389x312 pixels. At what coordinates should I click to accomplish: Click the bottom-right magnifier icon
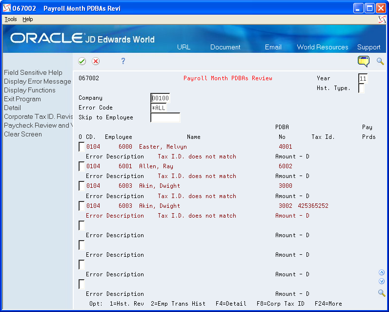pyautogui.click(x=382, y=293)
